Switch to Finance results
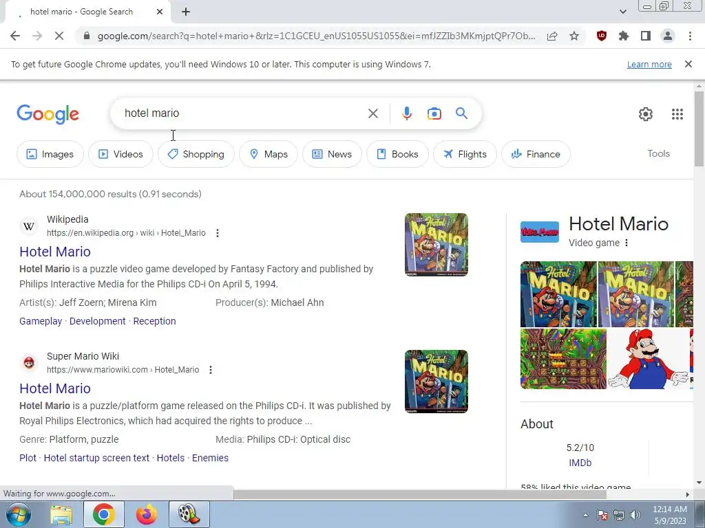 [536, 154]
